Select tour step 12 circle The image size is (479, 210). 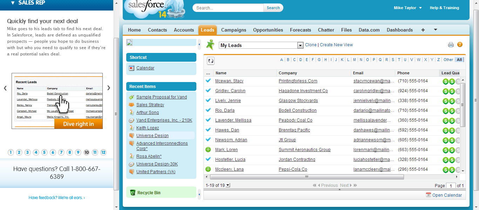tap(103, 153)
